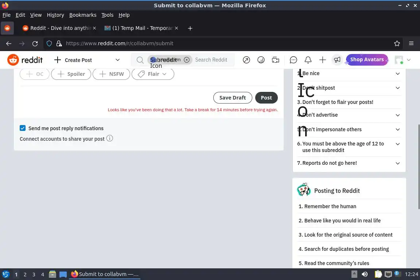
Task: Open the Create Post navigation dropdown
Action: [x=87, y=60]
